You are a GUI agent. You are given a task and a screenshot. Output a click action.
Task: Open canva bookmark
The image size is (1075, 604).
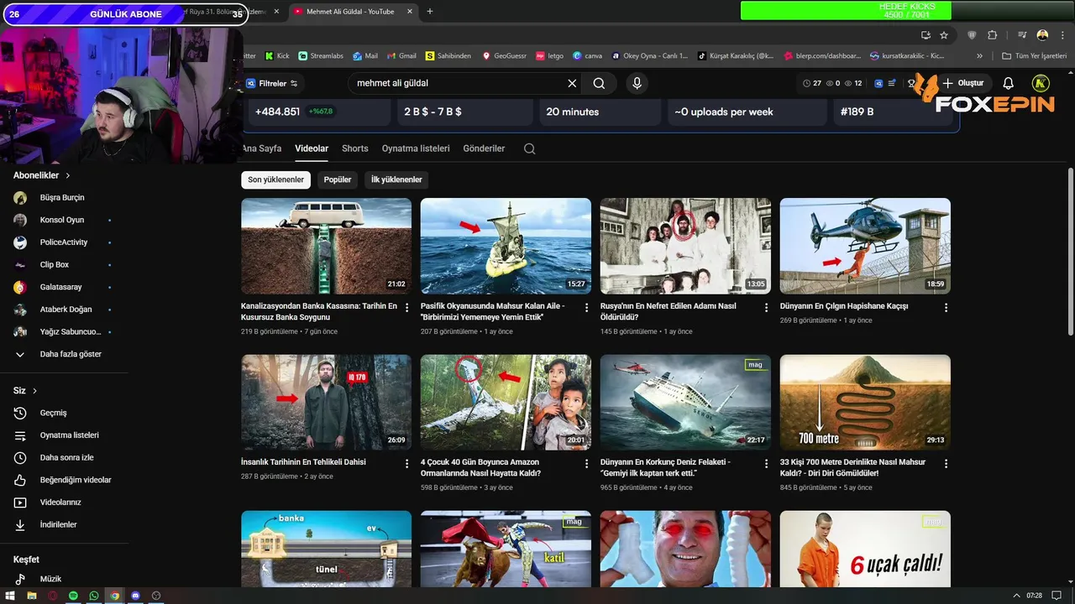[588, 56]
